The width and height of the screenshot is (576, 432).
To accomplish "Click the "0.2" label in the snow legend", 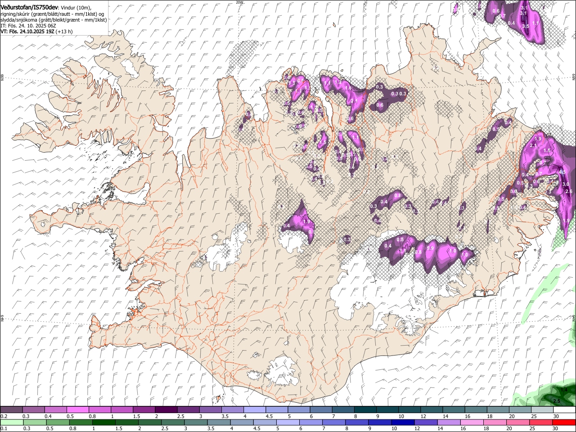I will (x=4, y=416).
